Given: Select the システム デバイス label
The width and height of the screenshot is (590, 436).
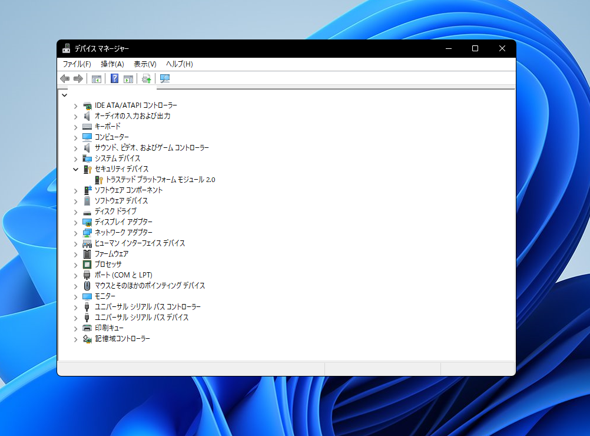Looking at the screenshot, I should coord(117,158).
